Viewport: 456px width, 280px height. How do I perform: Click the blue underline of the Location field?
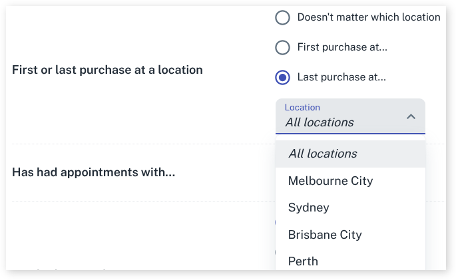pyautogui.click(x=350, y=134)
